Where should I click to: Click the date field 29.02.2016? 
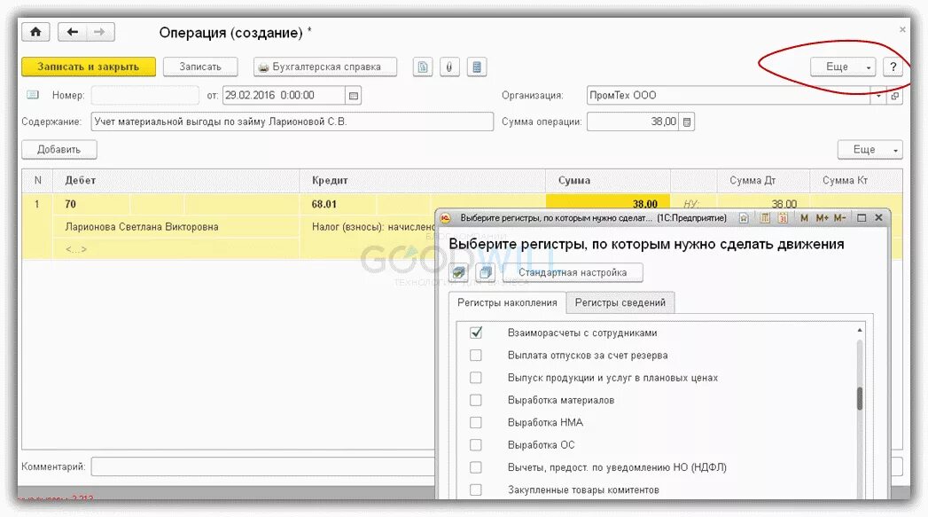coord(284,96)
